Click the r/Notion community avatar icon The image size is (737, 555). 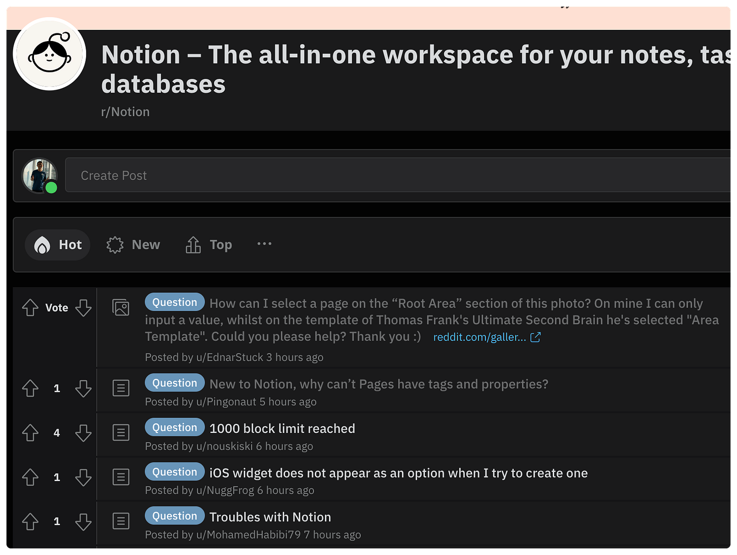[x=50, y=54]
